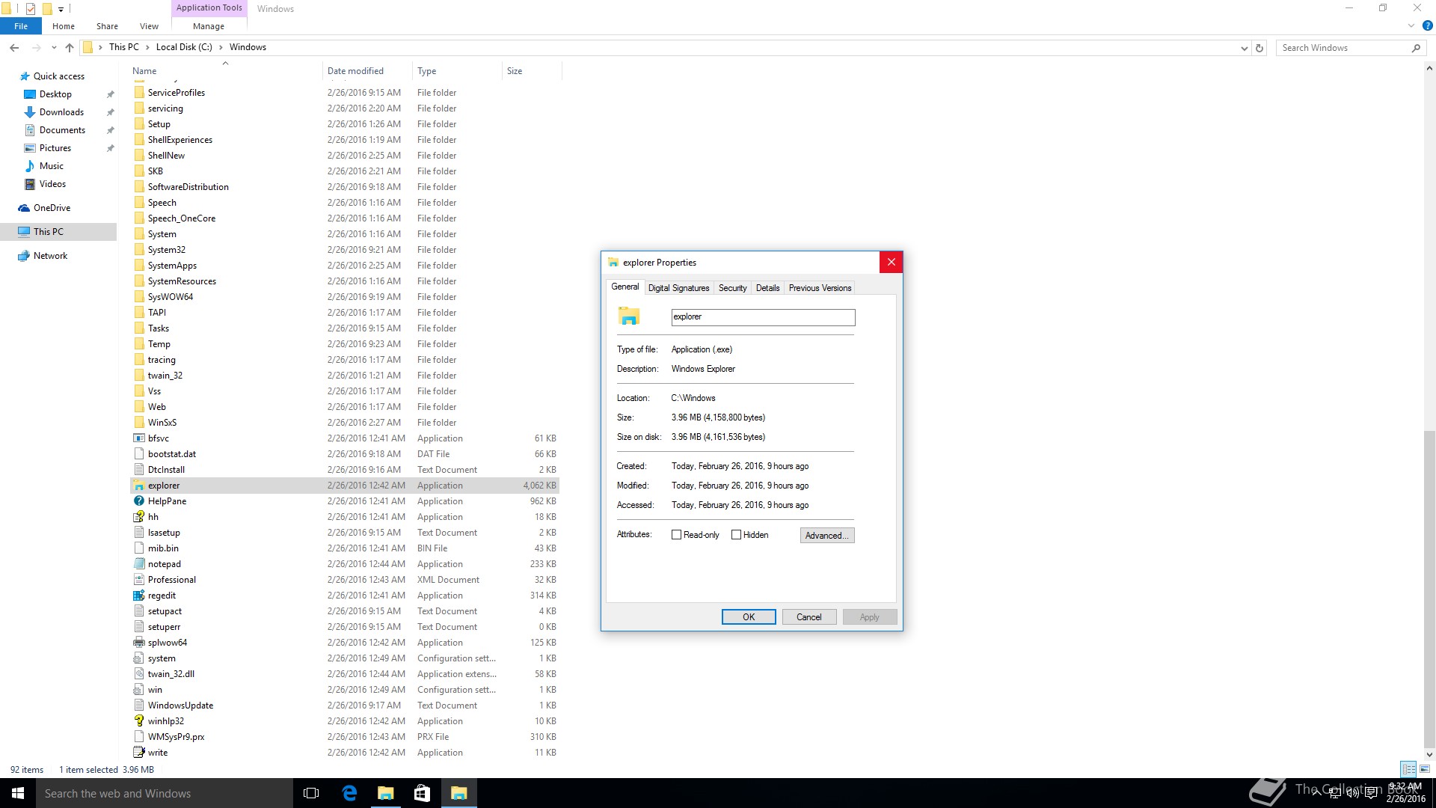Screen dimensions: 1436x808
Task: Click the explorer file icon in list
Action: tap(138, 486)
